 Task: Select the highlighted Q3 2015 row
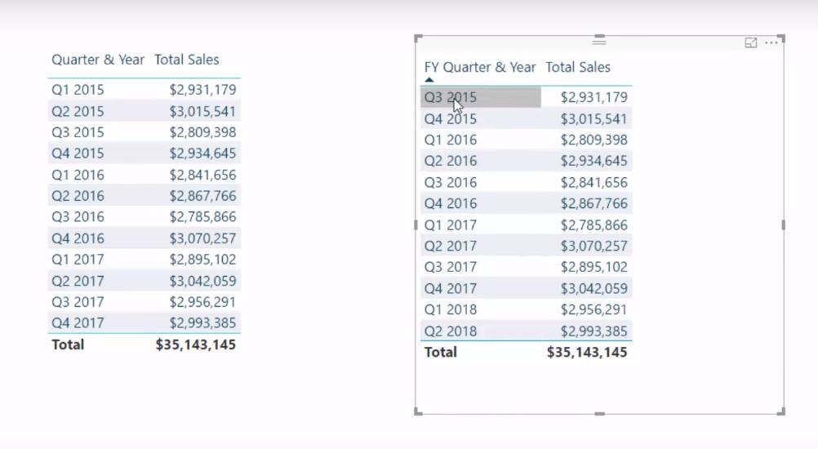[x=527, y=97]
